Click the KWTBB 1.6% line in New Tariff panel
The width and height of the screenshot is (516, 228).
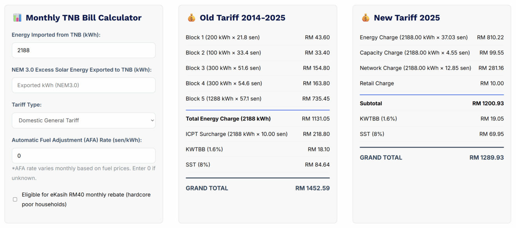[432, 118]
